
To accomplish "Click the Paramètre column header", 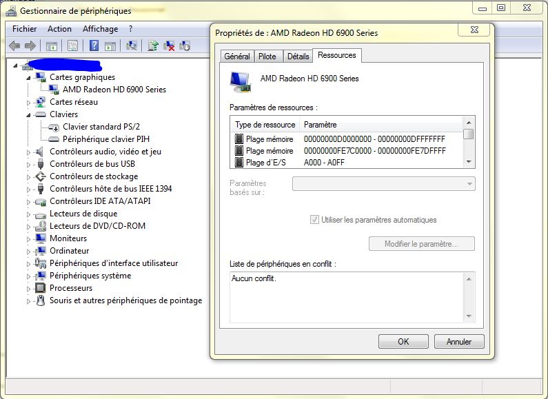I will click(x=381, y=125).
